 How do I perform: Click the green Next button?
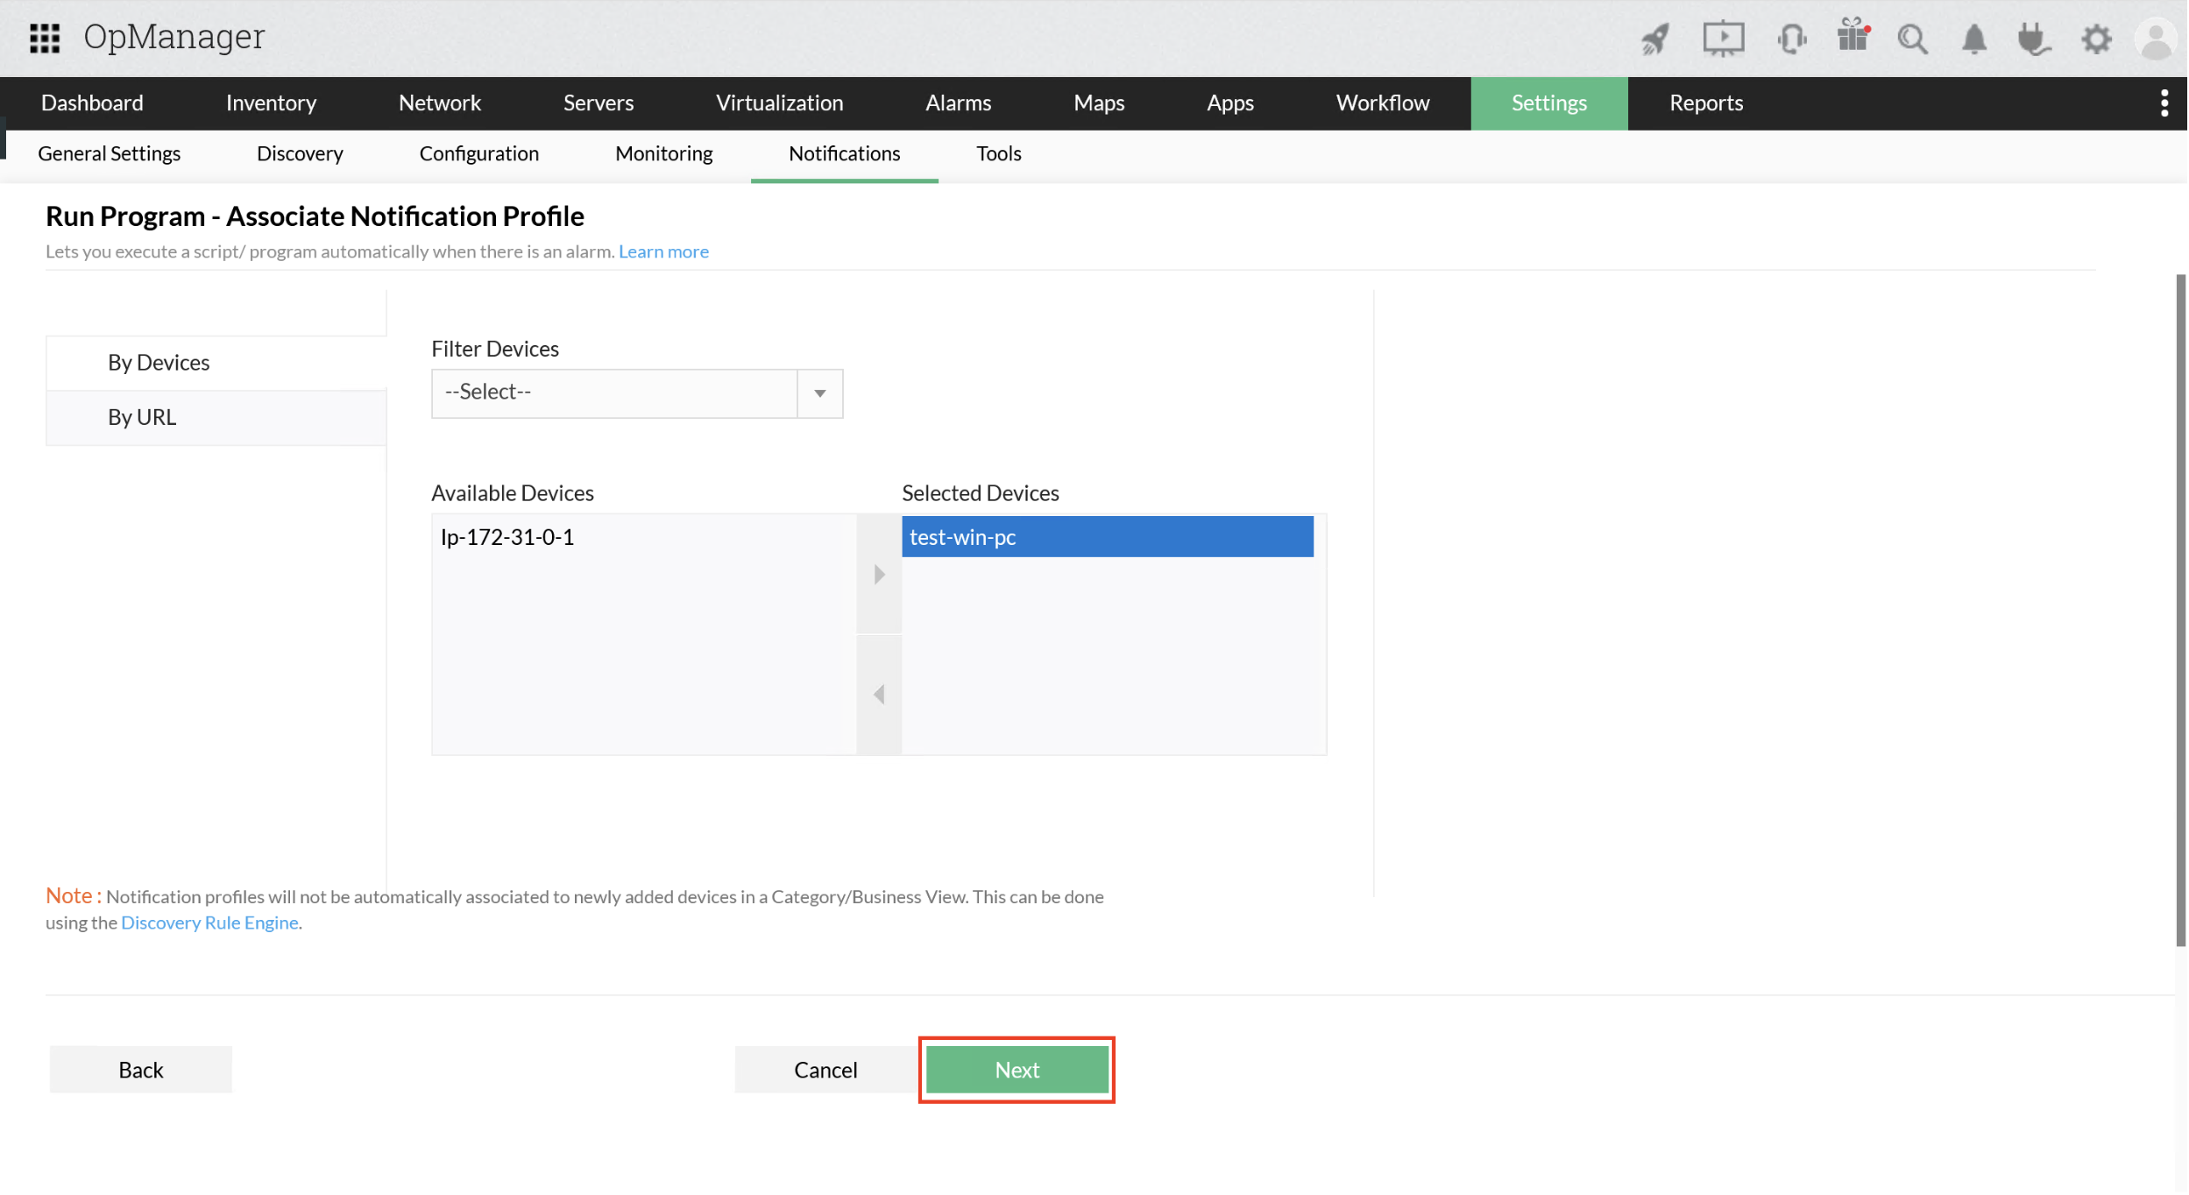pos(1017,1071)
